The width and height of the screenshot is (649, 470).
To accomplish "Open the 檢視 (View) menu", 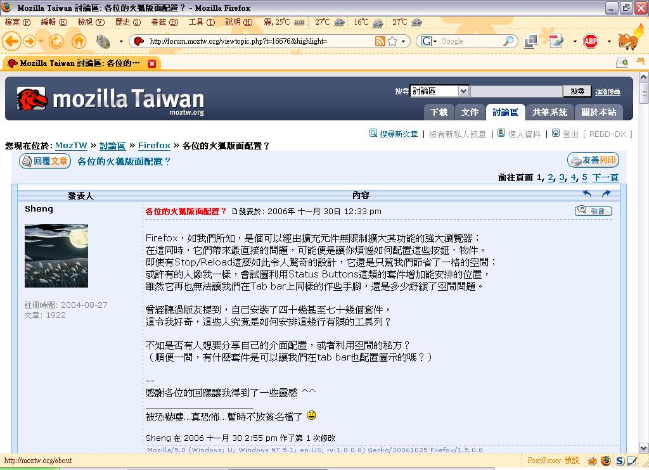I will point(91,22).
